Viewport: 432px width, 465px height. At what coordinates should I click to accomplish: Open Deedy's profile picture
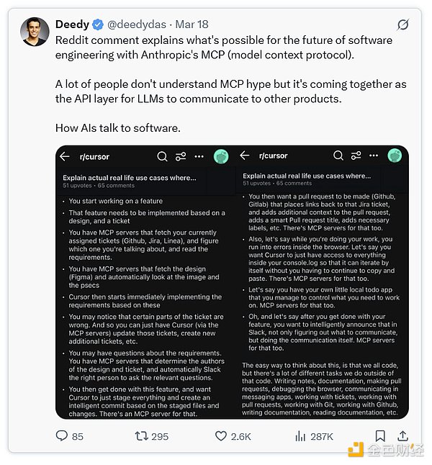point(35,32)
